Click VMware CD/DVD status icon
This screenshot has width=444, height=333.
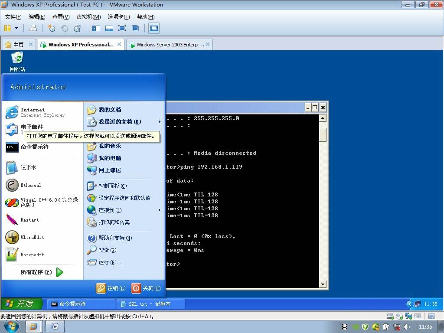tap(399, 316)
